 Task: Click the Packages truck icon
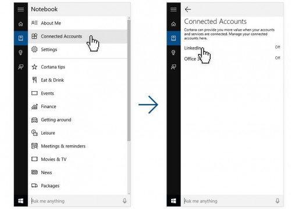click(x=34, y=186)
